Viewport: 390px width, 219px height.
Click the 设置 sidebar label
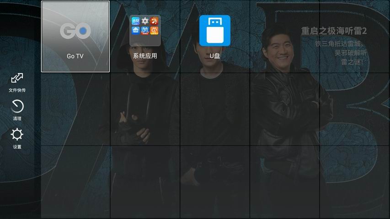[x=17, y=147]
